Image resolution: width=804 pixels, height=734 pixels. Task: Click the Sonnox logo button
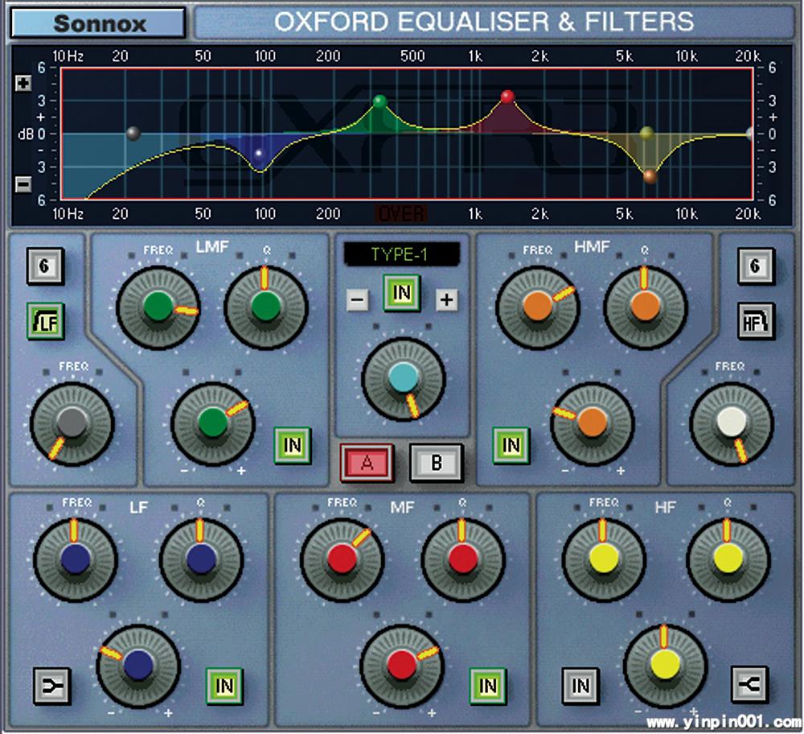[99, 22]
